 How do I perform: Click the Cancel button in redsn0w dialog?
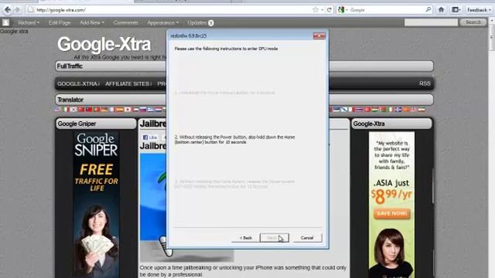pyautogui.click(x=307, y=238)
